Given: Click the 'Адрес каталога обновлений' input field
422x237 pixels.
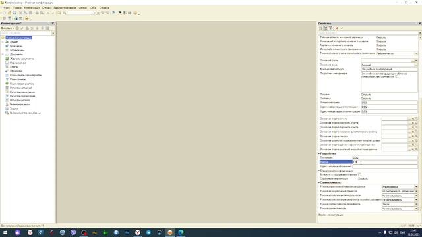Looking at the screenshot, I should [385, 167].
